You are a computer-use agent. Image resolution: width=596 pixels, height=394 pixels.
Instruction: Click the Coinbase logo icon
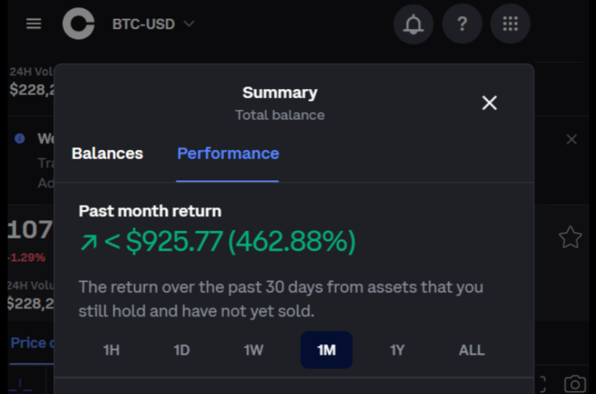tap(79, 24)
